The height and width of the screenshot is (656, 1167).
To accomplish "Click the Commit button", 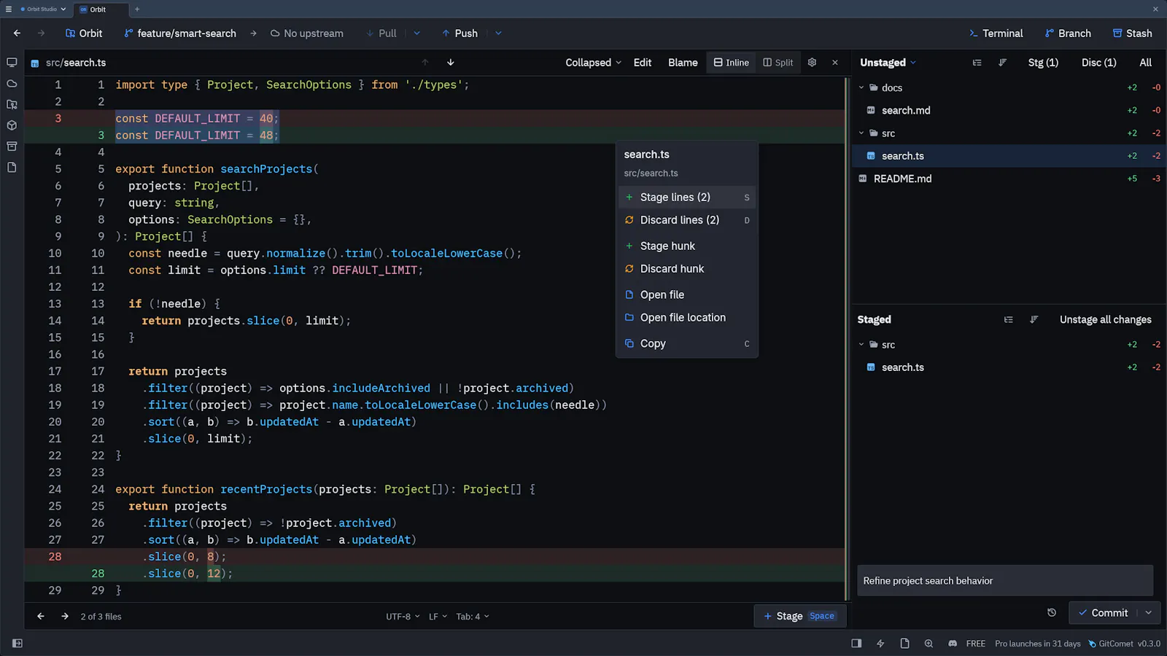I will pos(1103,613).
